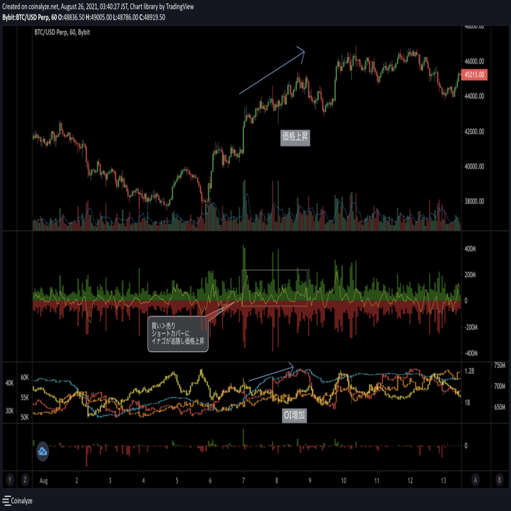Viewport: 511px width, 511px height.
Task: Click the 750M right axis label
Action: click(x=500, y=366)
